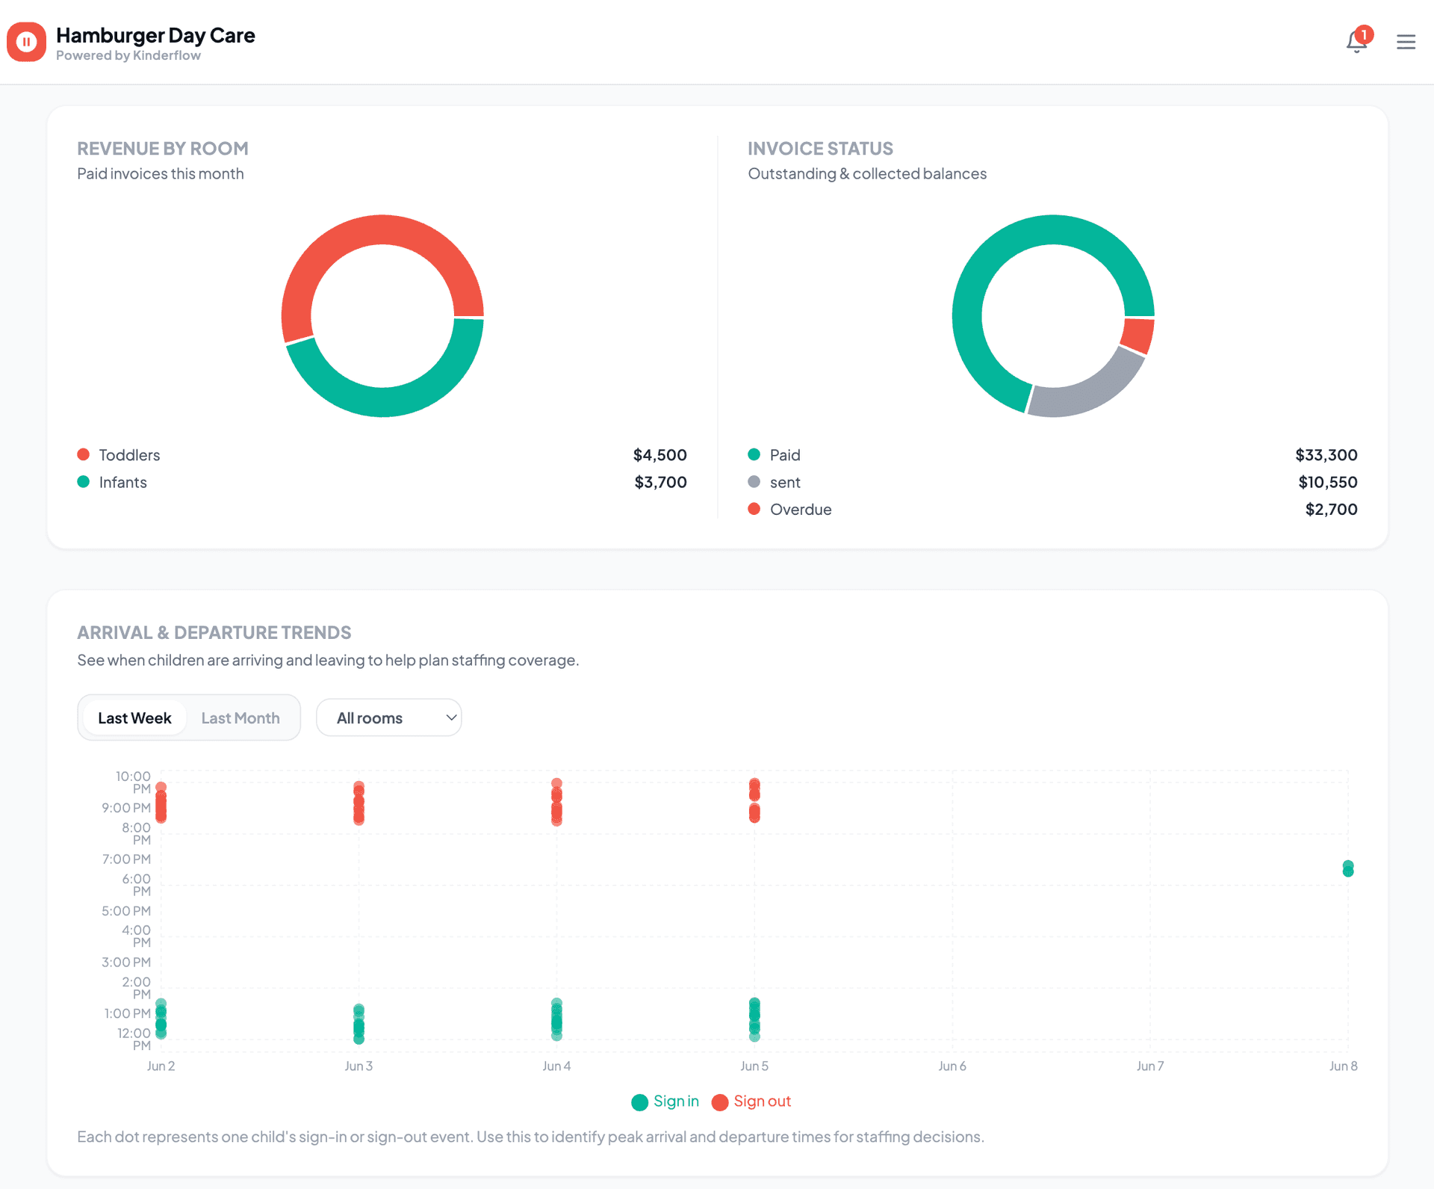This screenshot has height=1189, width=1434.
Task: Click the Infants legend color dot
Action: click(84, 482)
